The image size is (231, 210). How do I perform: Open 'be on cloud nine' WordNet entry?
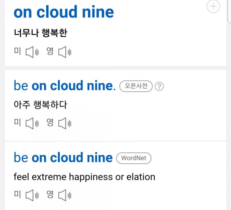[63, 158]
